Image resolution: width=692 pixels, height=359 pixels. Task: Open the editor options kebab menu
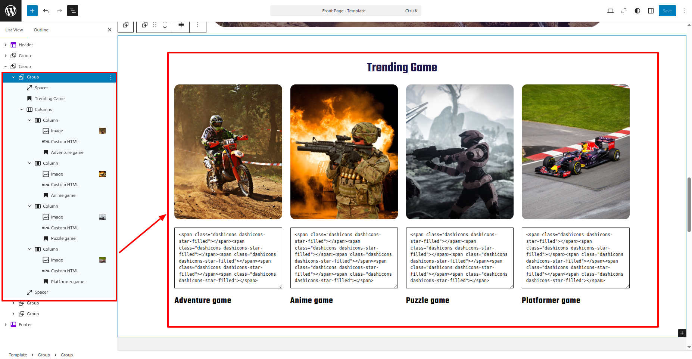pos(684,11)
